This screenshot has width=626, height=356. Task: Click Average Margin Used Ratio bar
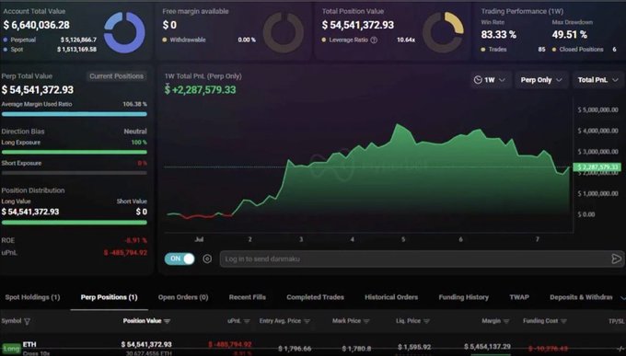(x=75, y=114)
